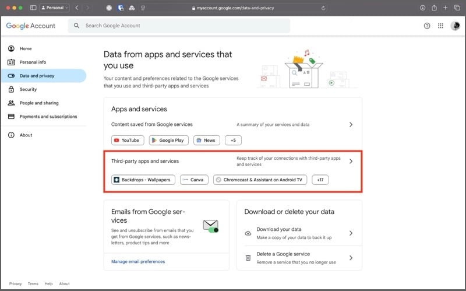Open the Google apps grid icon

[x=440, y=26]
